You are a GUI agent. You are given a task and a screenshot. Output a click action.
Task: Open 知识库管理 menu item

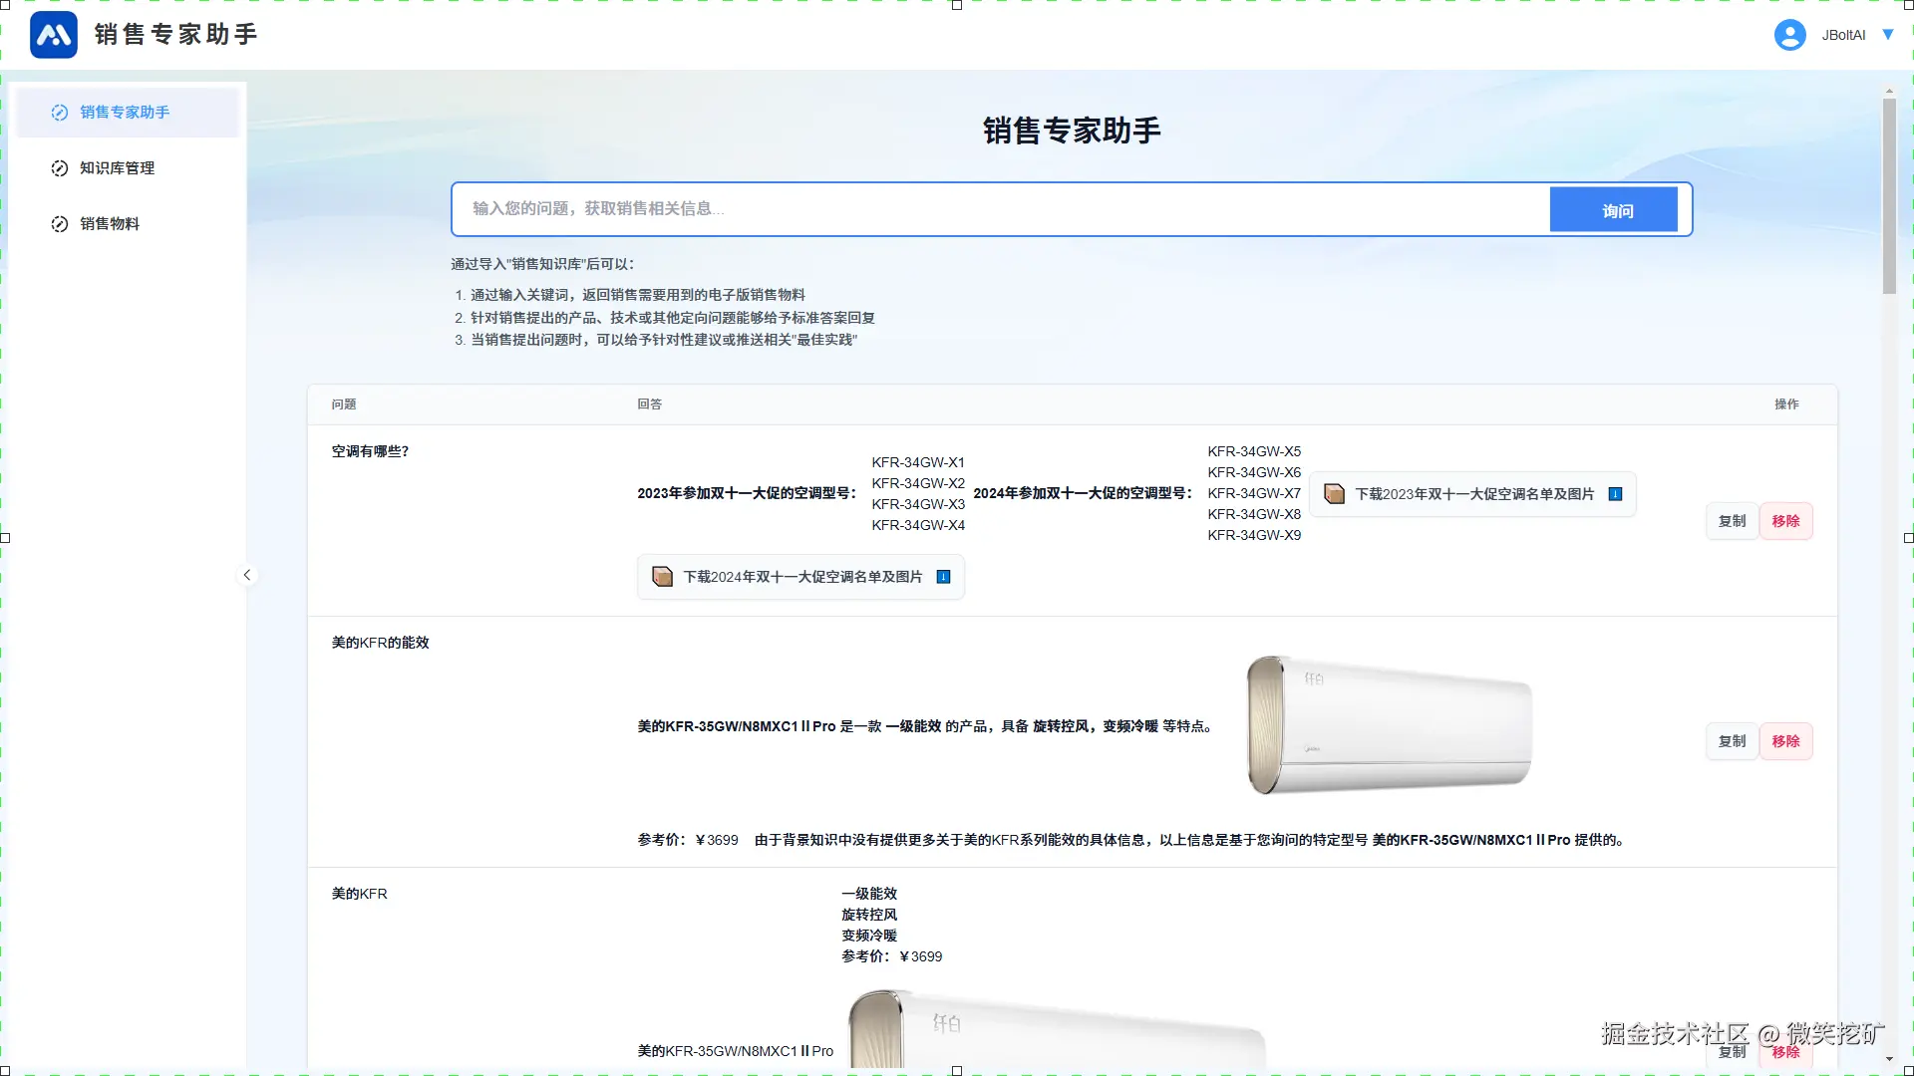pyautogui.click(x=118, y=168)
